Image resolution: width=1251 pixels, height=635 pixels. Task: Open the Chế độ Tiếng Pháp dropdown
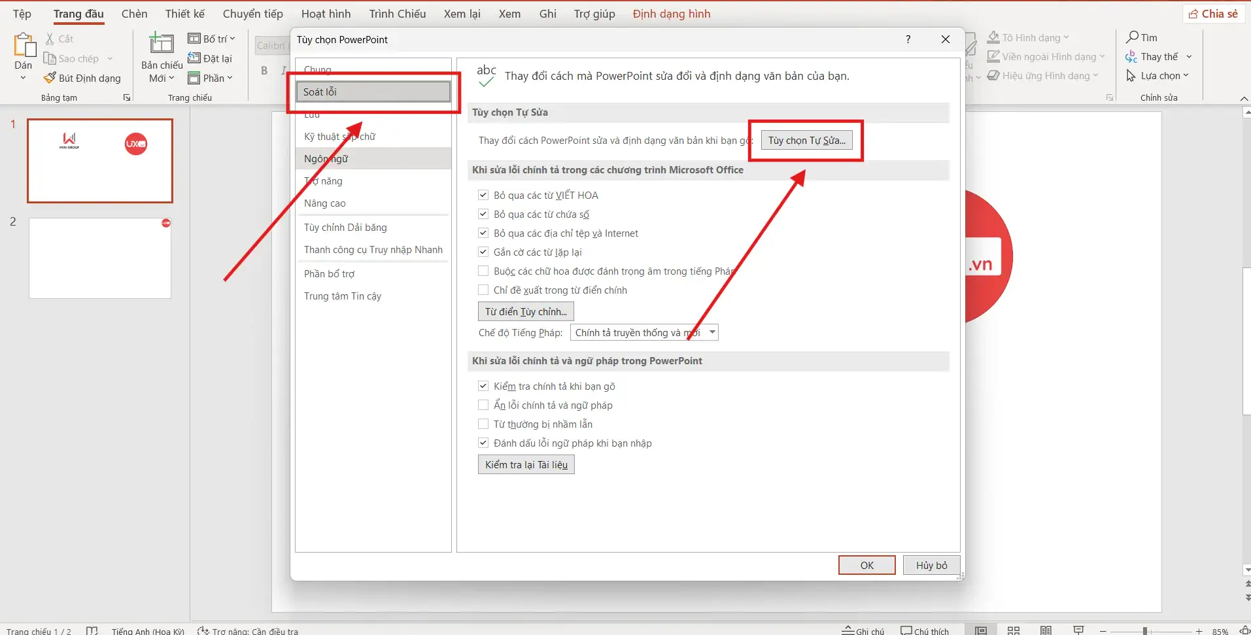pos(644,332)
